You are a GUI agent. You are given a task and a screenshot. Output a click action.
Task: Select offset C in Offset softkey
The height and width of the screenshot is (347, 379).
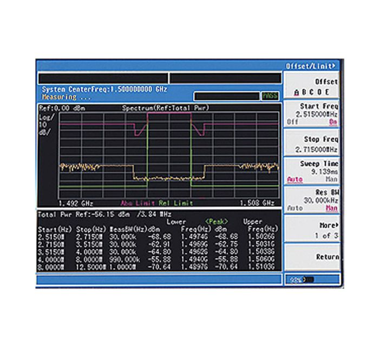[312, 92]
